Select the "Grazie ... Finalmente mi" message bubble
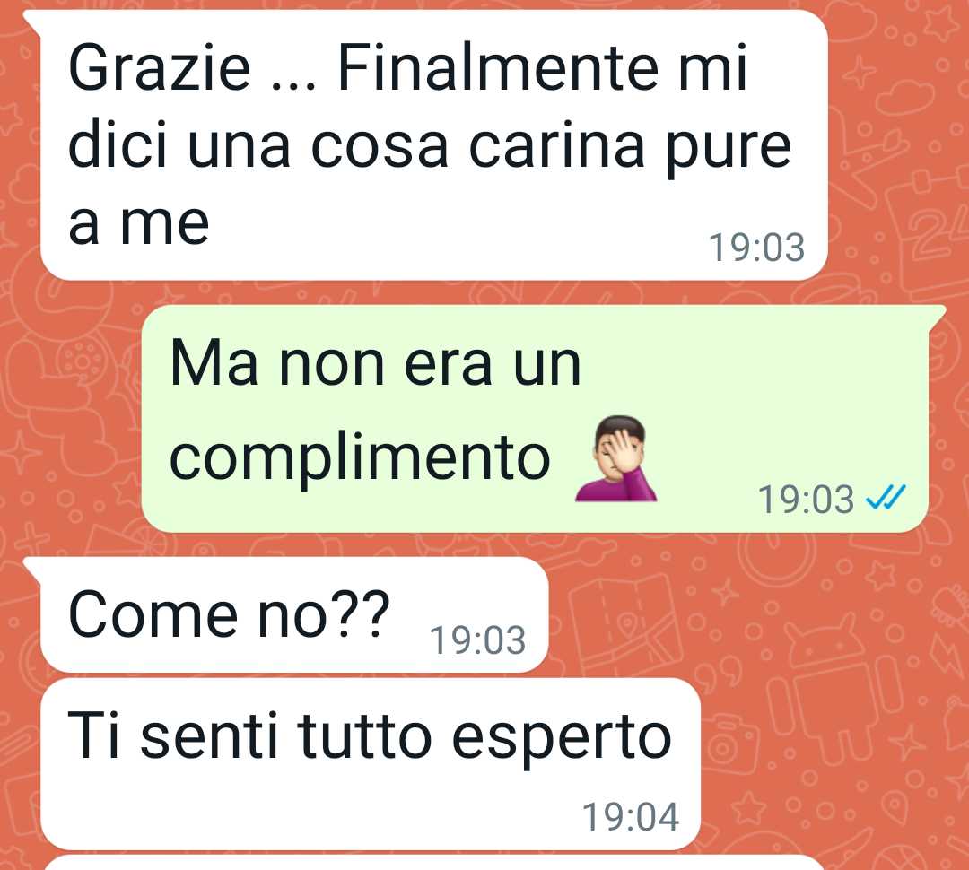This screenshot has height=870, width=969. 434,144
